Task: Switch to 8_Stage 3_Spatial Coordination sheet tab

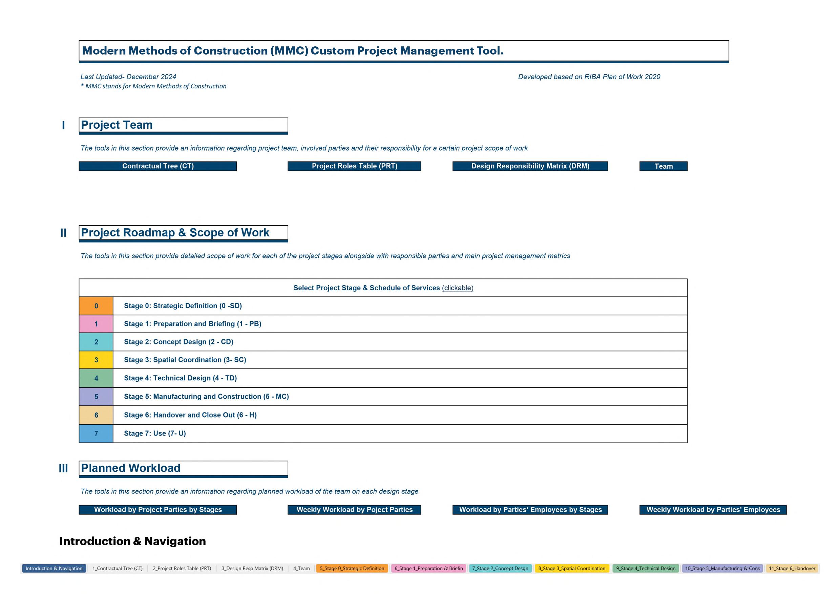Action: [x=571, y=568]
